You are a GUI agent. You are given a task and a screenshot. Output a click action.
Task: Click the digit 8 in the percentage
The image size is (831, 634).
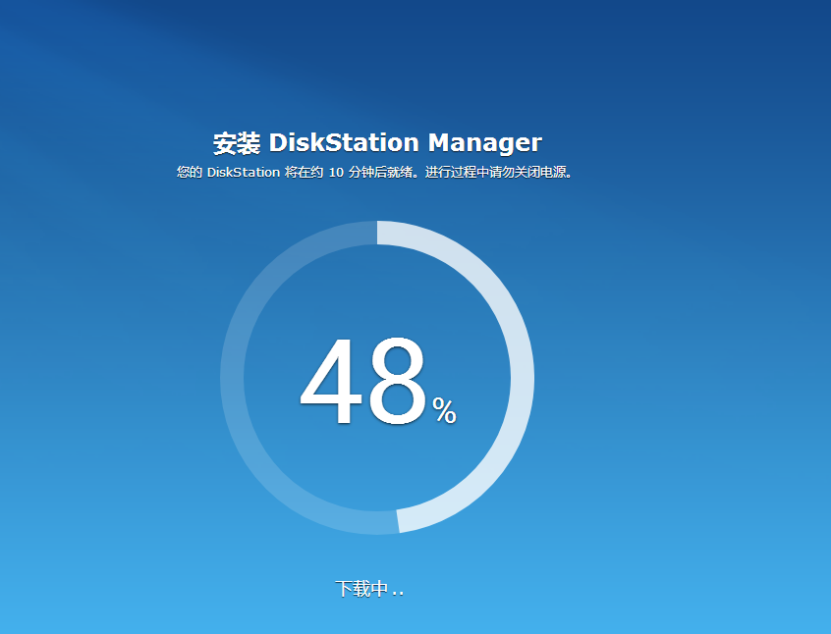[395, 384]
